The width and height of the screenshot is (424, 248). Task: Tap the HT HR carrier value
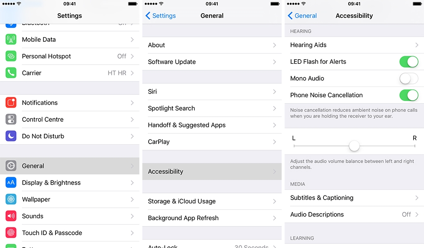[x=117, y=73]
